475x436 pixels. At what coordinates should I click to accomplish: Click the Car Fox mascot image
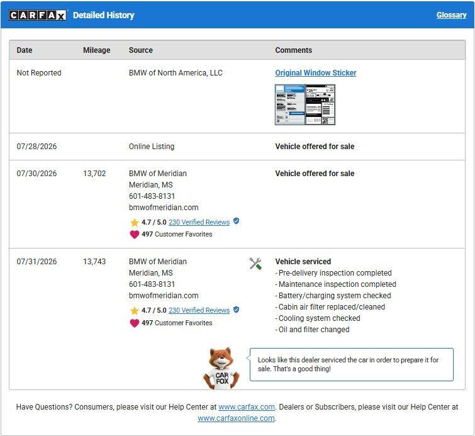click(221, 368)
